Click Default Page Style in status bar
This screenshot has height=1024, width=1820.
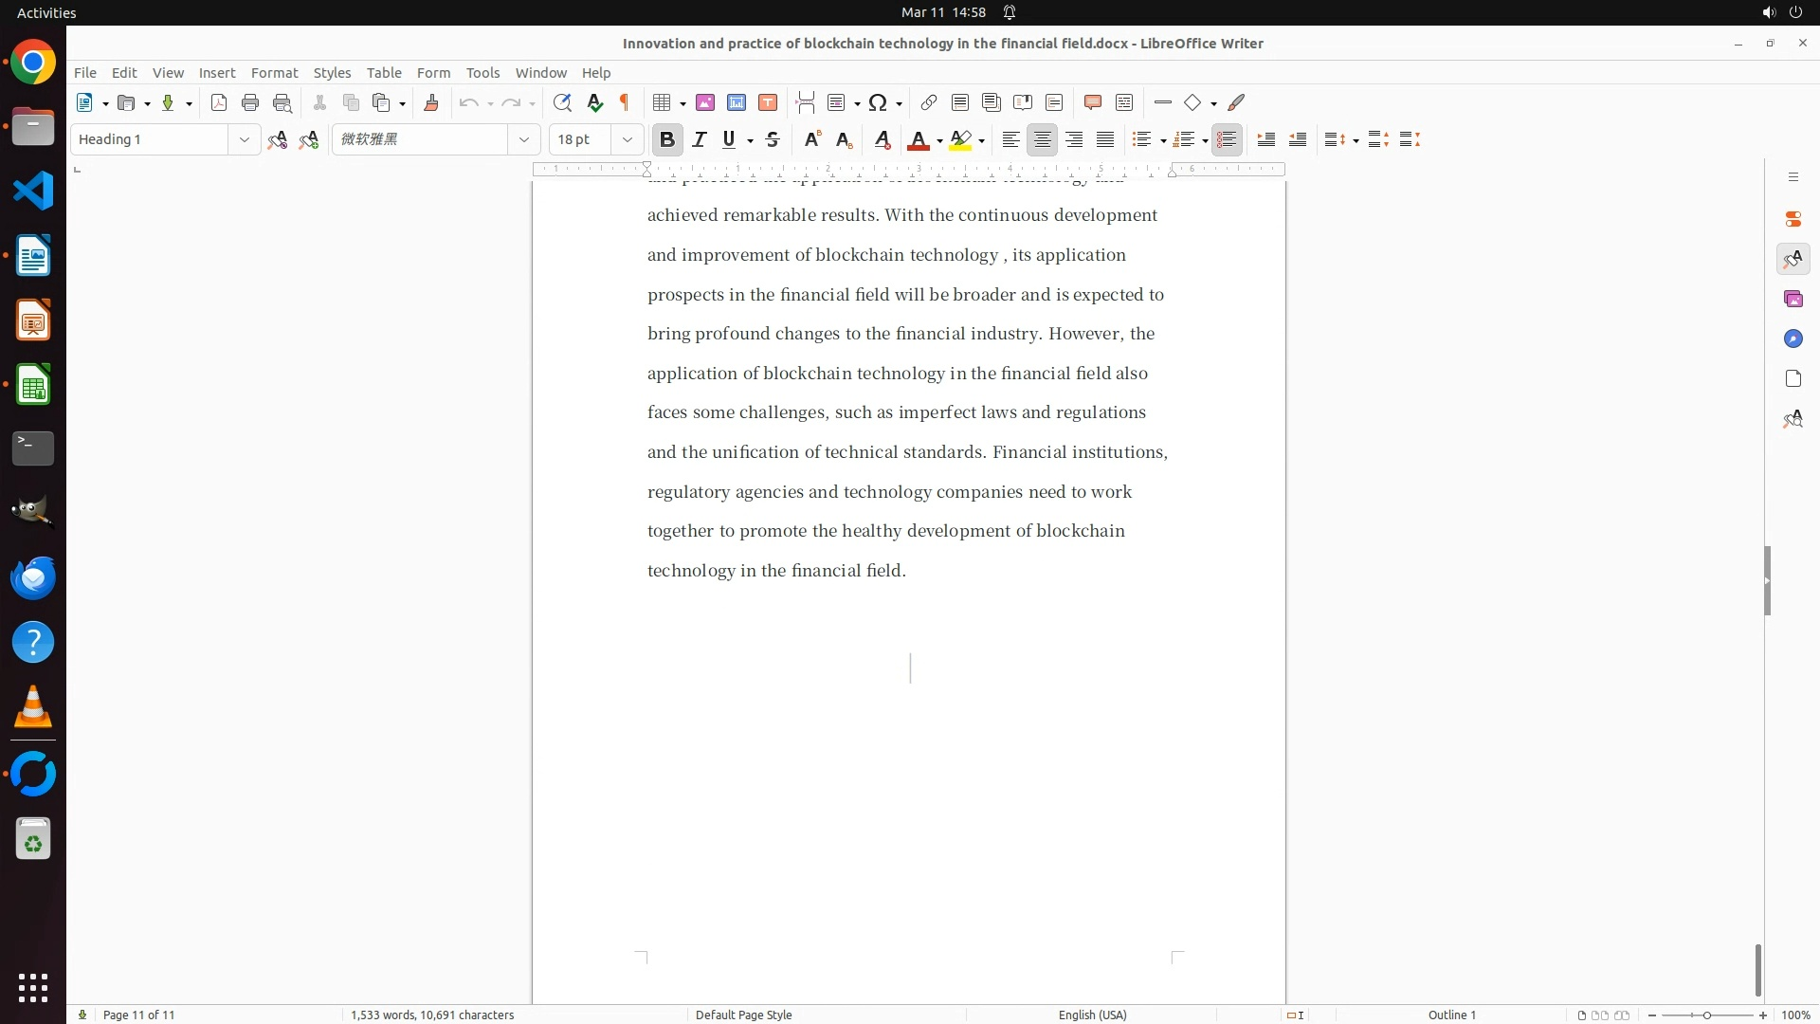(743, 1015)
